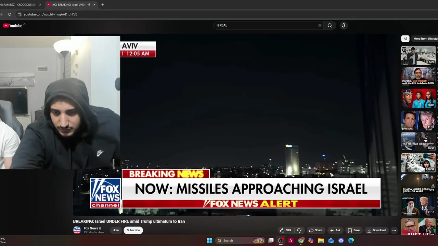Viewport: 438px width, 246px height.
Task: Share the video
Action: (315, 230)
